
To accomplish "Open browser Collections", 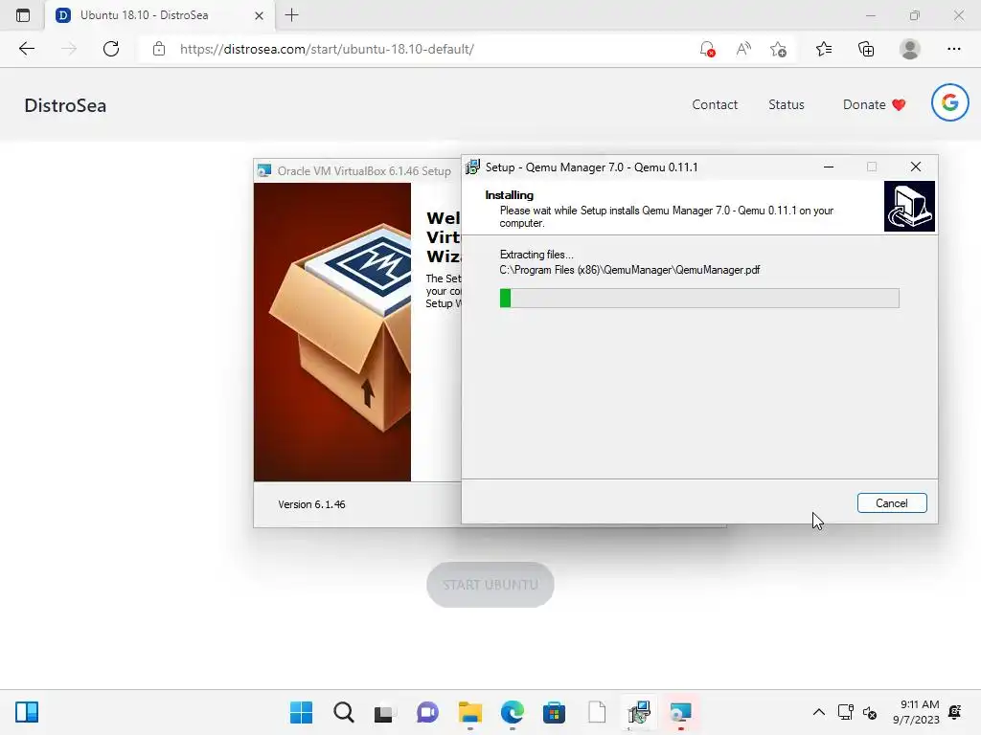I will point(866,49).
